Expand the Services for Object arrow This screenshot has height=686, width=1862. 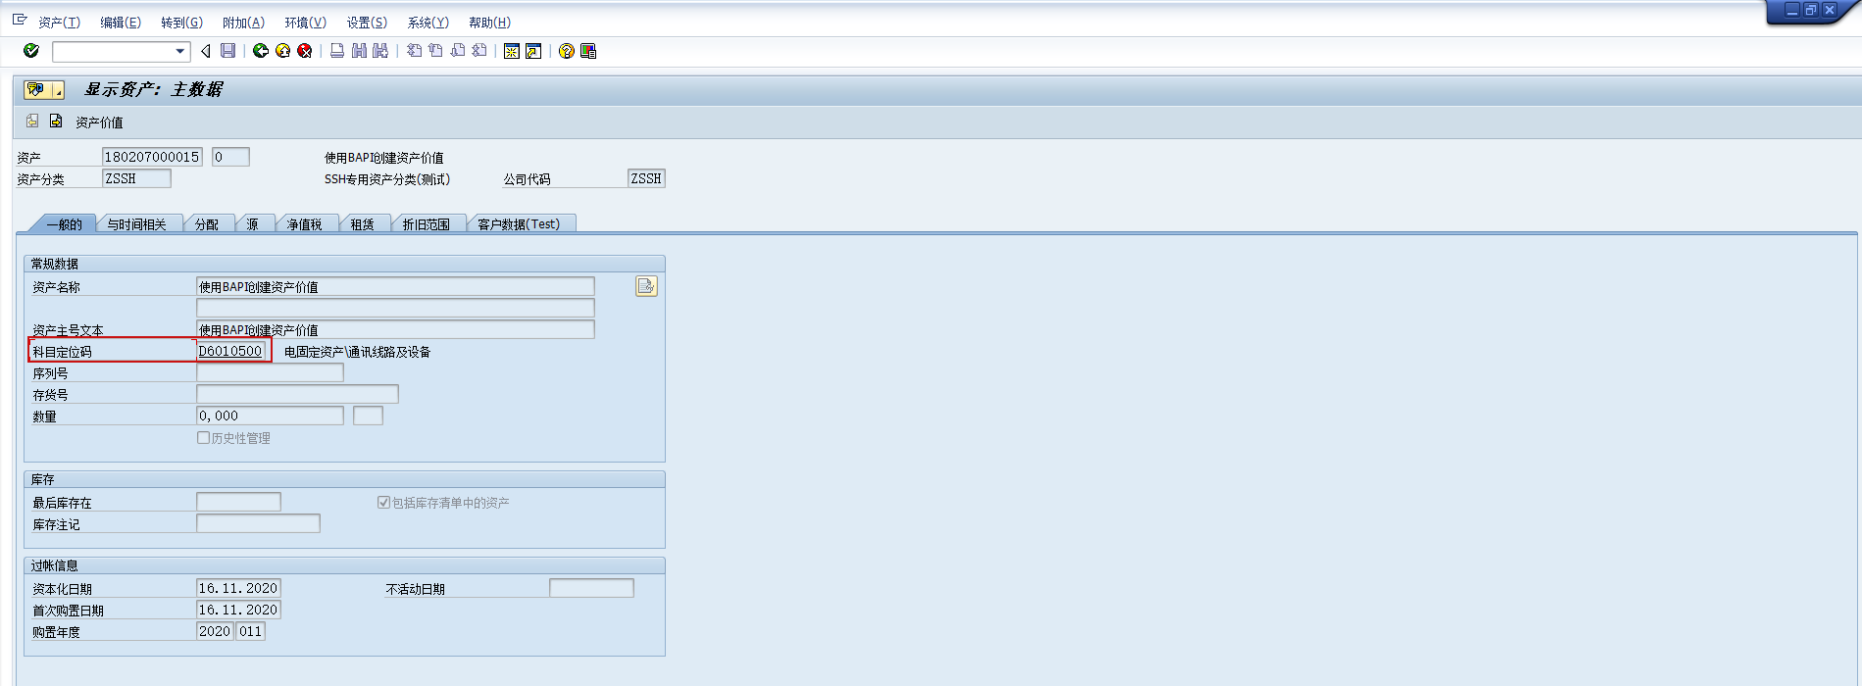point(58,90)
